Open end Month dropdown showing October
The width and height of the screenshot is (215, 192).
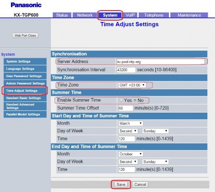[x=131, y=154]
